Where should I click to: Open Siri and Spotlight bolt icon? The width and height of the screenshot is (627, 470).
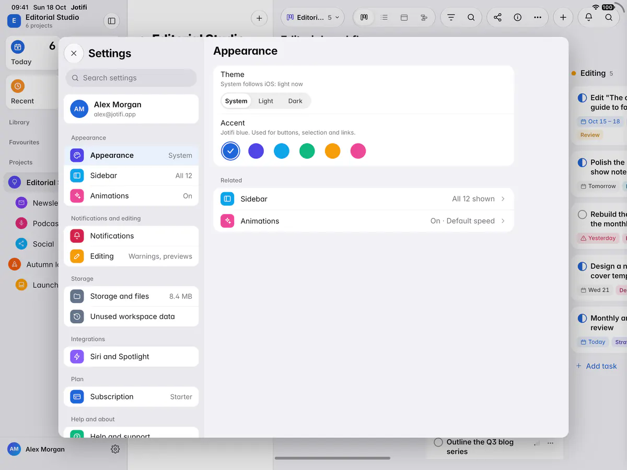point(77,357)
